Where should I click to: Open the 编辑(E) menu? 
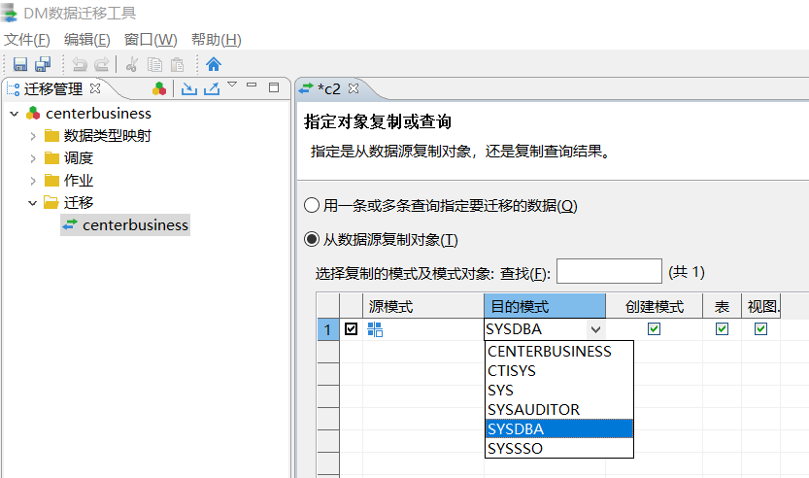86,39
